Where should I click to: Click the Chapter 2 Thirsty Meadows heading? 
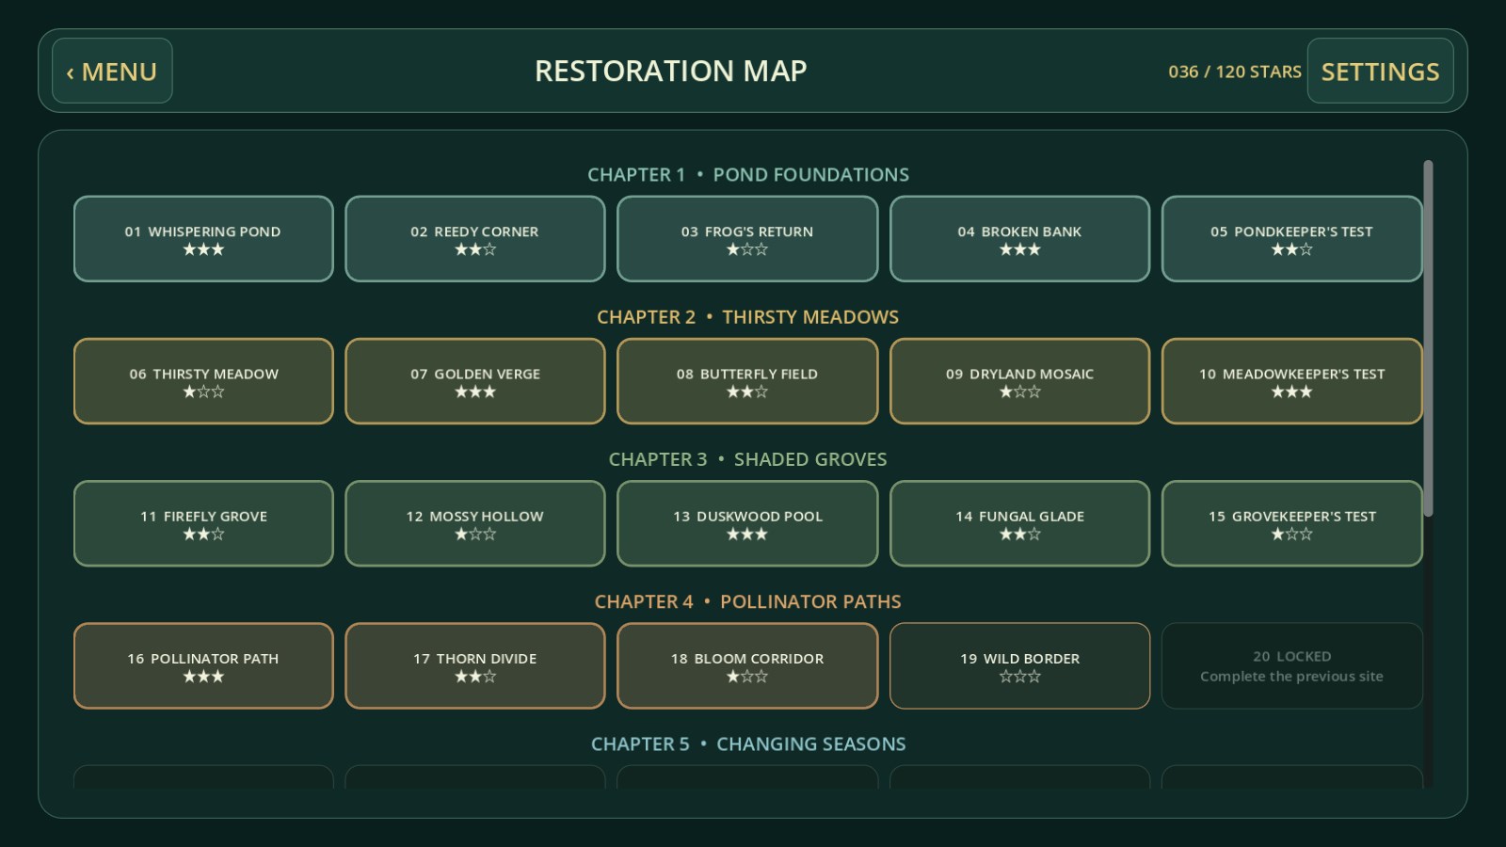748,317
